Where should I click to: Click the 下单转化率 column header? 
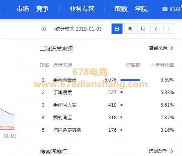click(162, 65)
